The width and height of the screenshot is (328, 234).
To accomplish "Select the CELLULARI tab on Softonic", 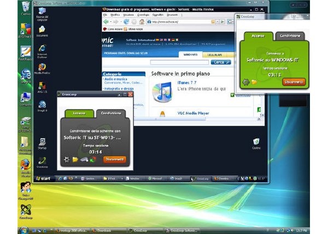I will pos(214,55).
